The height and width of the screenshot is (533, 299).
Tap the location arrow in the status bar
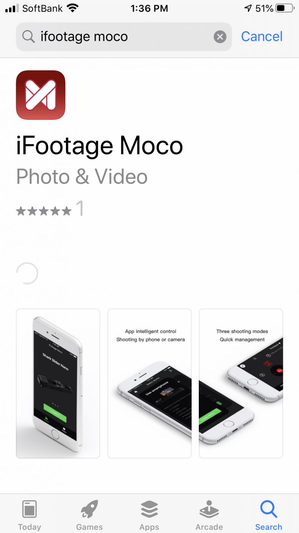tap(248, 8)
